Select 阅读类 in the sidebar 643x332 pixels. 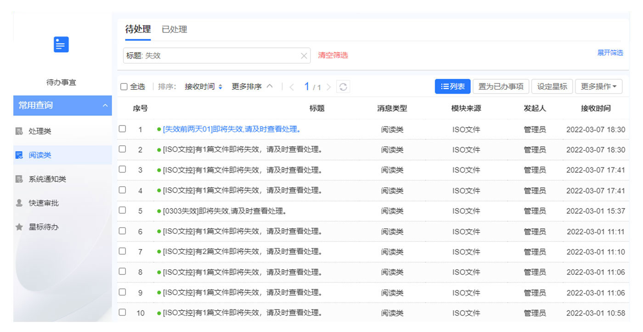40,155
